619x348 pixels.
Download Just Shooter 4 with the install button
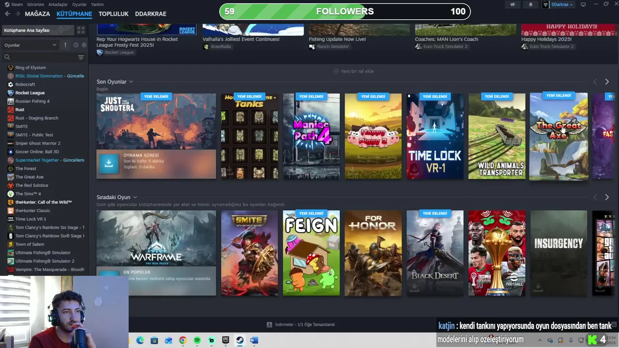(x=109, y=164)
